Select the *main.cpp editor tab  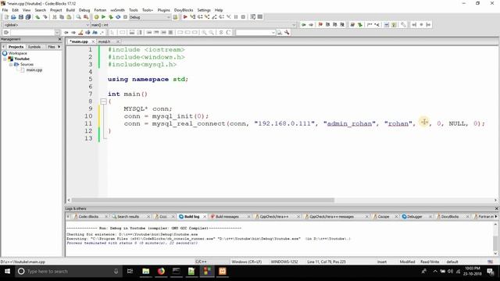click(79, 41)
